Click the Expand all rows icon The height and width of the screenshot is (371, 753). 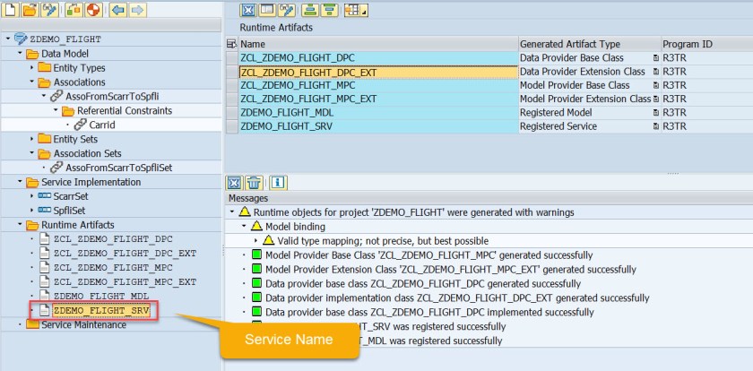point(308,10)
